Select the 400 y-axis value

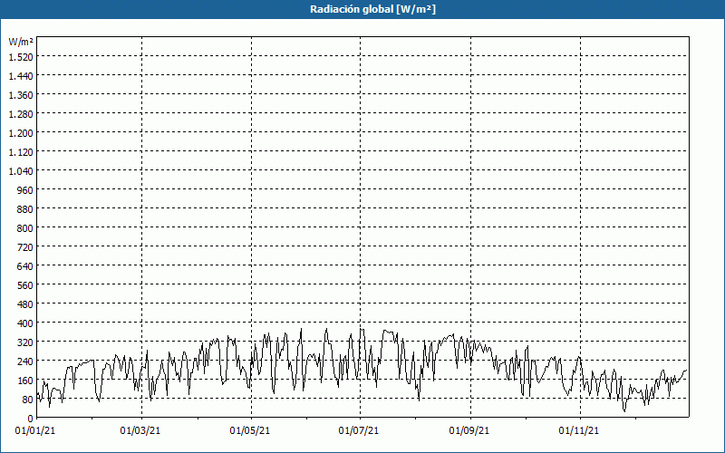[x=24, y=323]
